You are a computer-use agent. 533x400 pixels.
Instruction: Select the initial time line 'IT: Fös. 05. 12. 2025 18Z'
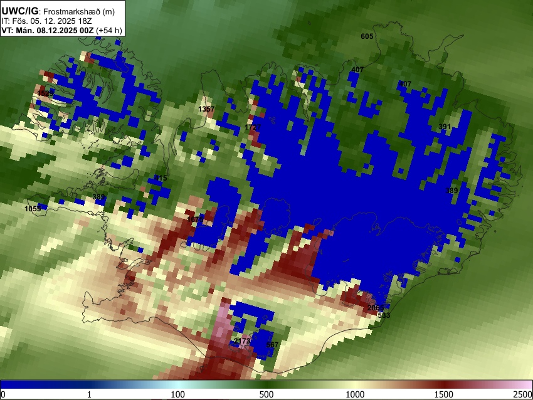tap(46, 21)
